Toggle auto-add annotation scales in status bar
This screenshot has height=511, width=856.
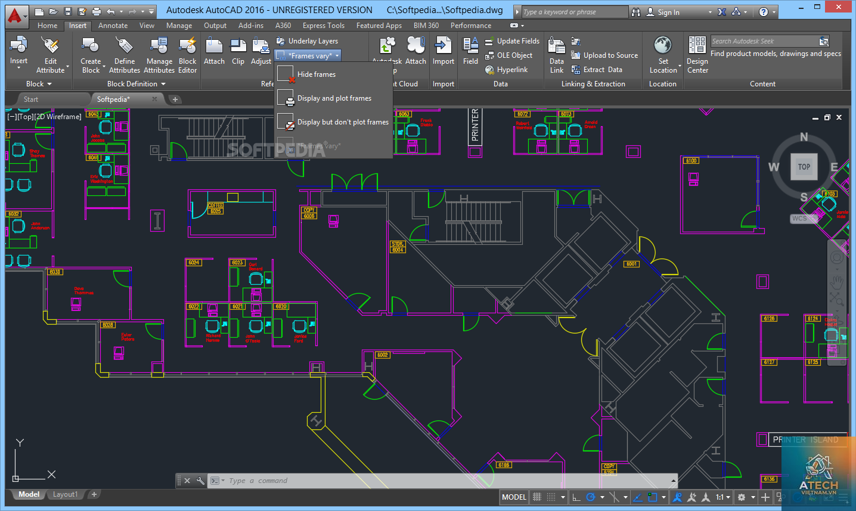pyautogui.click(x=691, y=497)
